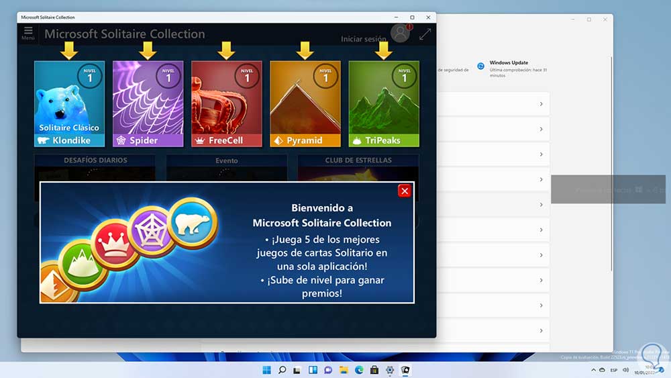The image size is (671, 378).
Task: Click the Solitaire Collection taskbar icon
Action: (x=405, y=370)
